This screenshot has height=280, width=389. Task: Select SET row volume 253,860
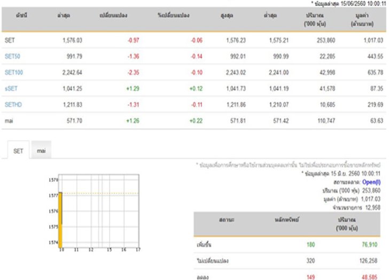(326, 40)
